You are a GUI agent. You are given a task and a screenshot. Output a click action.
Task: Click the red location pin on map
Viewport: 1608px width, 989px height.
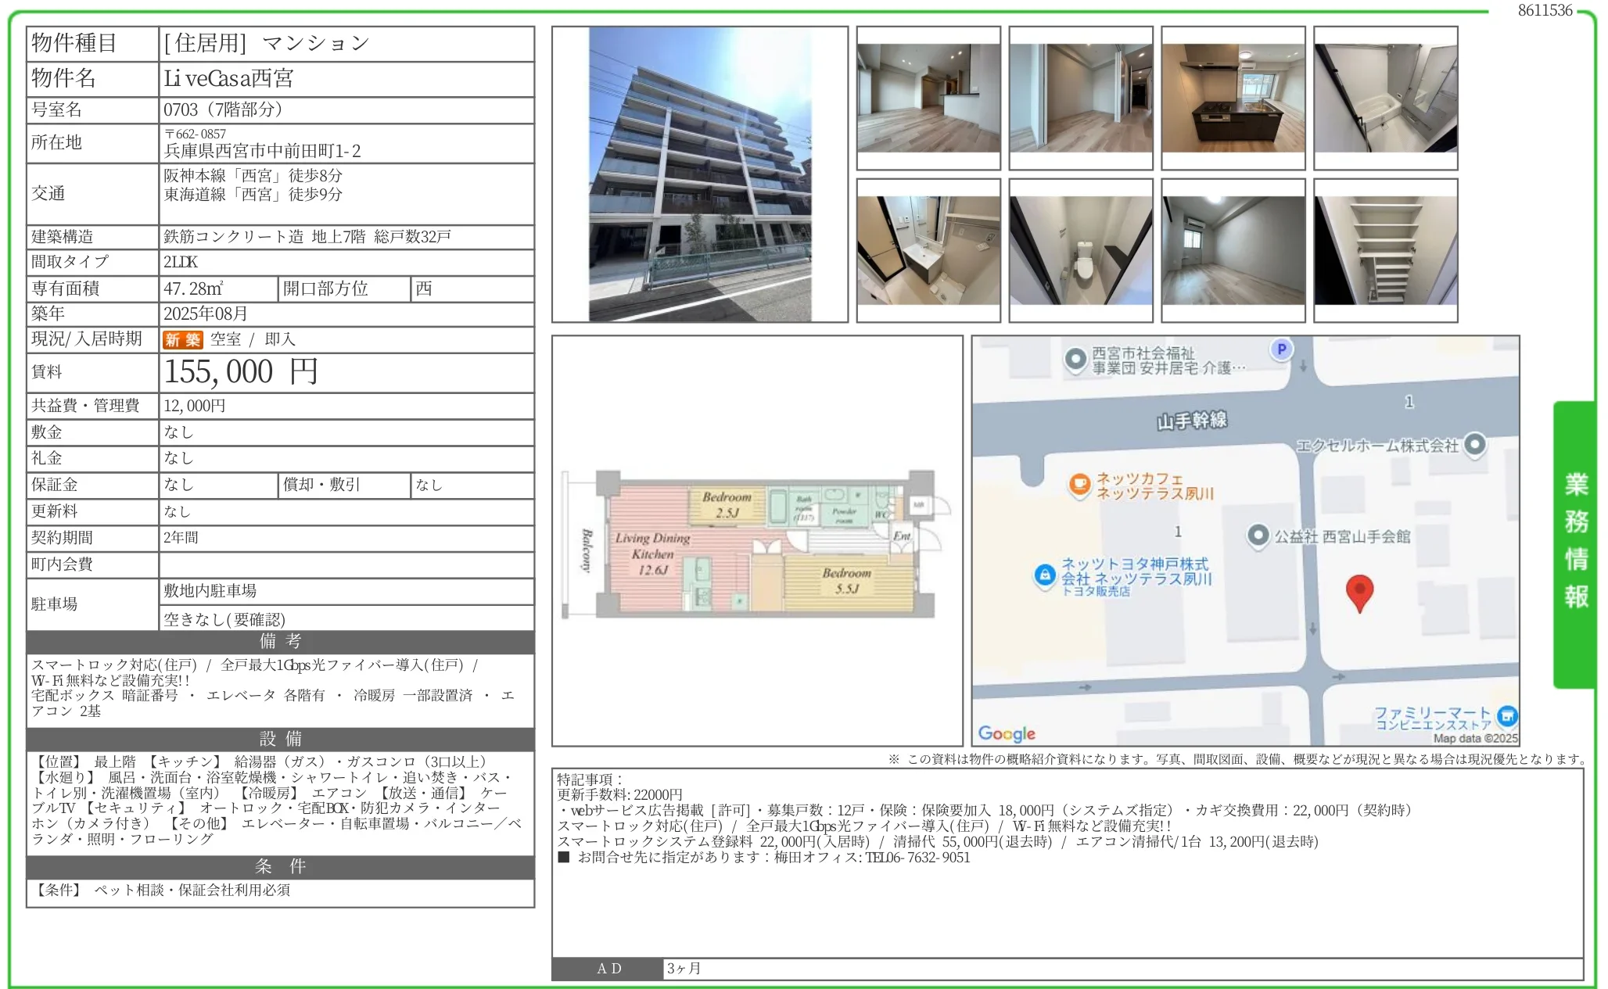click(1359, 590)
